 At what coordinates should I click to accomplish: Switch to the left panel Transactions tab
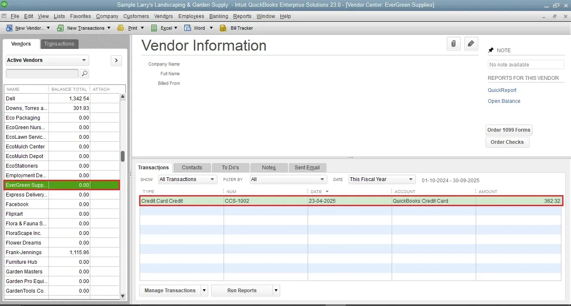(x=59, y=44)
